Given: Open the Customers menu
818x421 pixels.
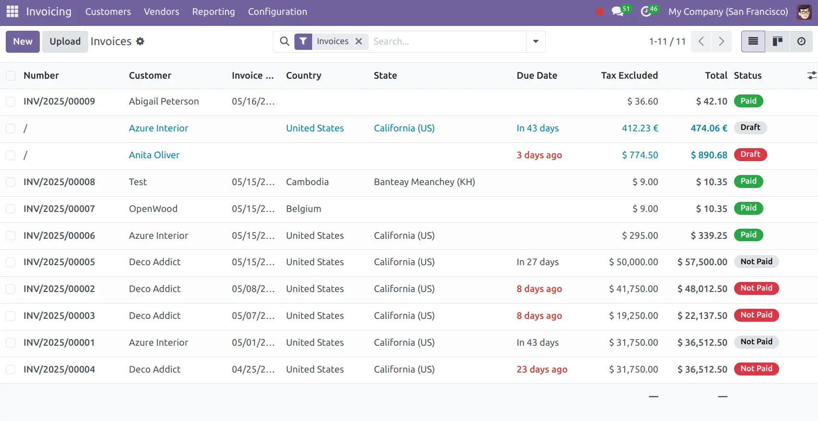Looking at the screenshot, I should (108, 12).
